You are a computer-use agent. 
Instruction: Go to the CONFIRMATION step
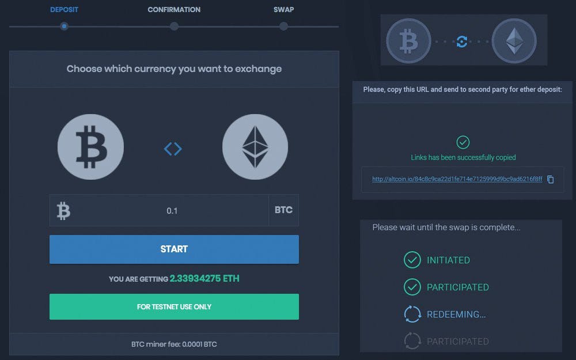(174, 10)
